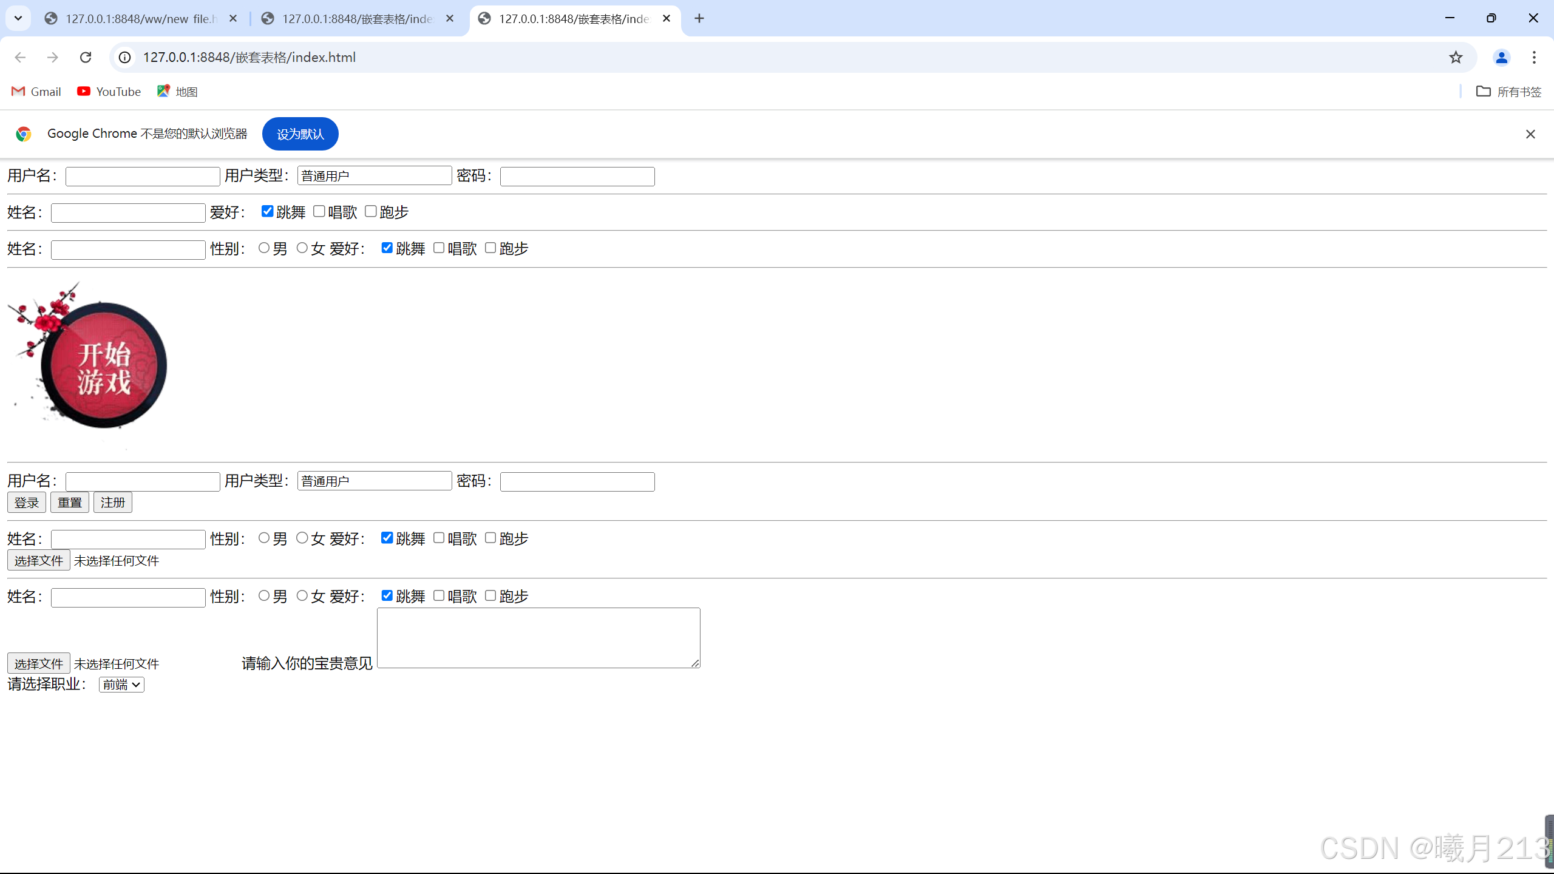Click the browser reload page icon
1554x874 pixels.
coord(86,57)
